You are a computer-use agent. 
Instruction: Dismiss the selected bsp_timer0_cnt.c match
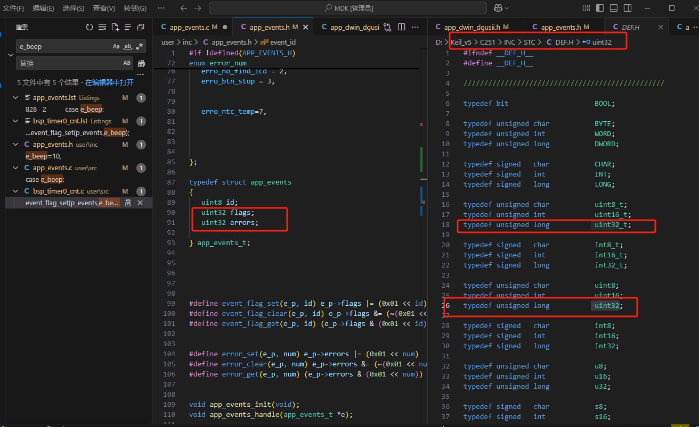point(140,203)
